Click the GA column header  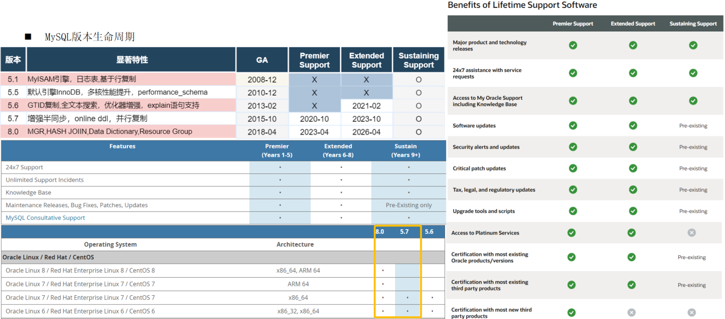(x=262, y=60)
